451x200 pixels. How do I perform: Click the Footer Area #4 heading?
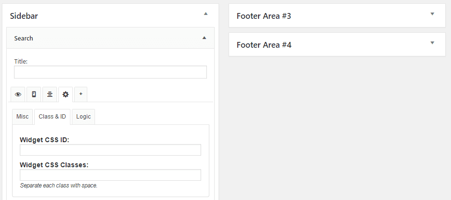pos(264,45)
